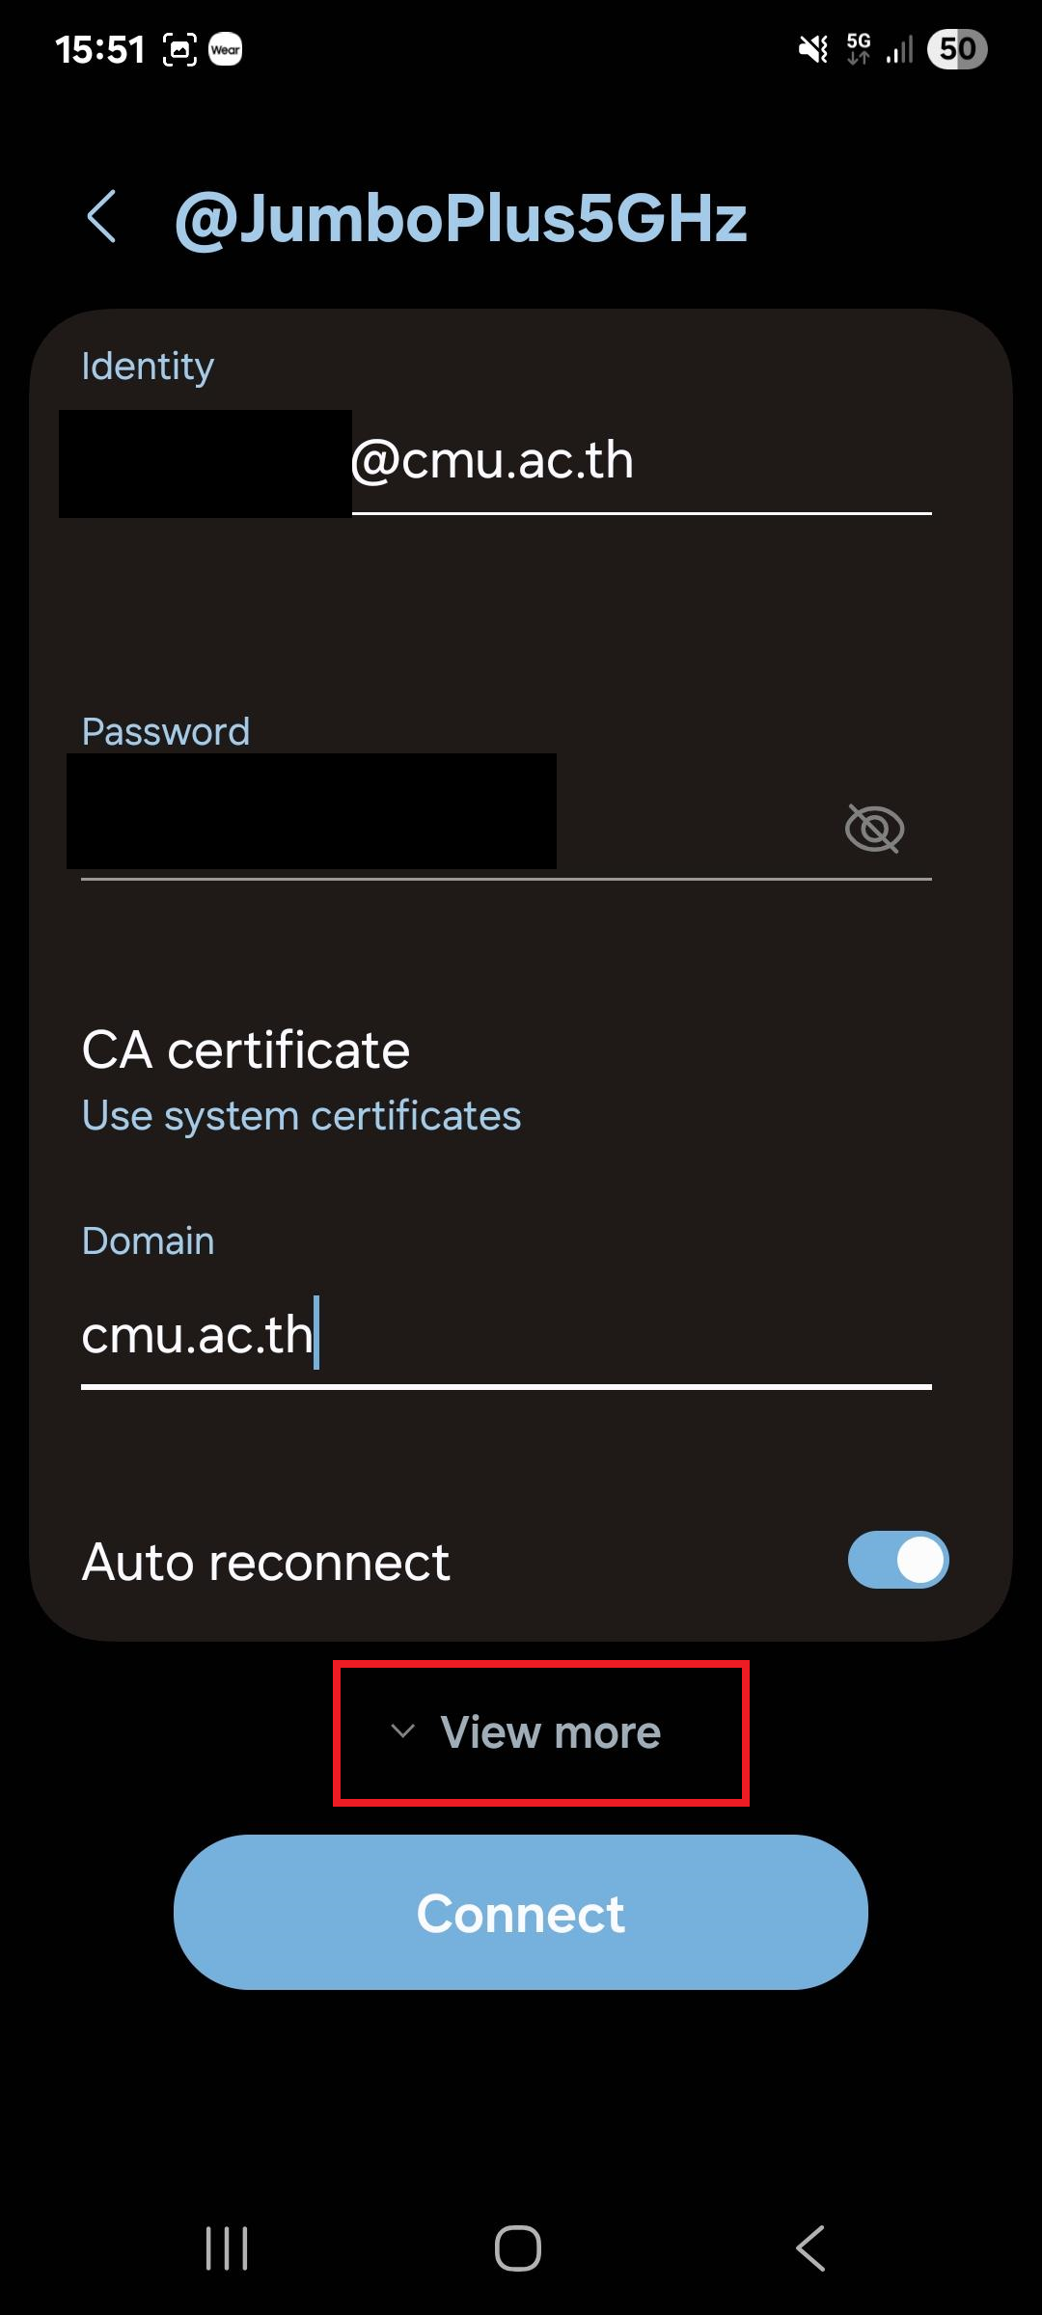Image resolution: width=1042 pixels, height=2315 pixels.
Task: Tap the Auto reconnect label
Action: [x=265, y=1562]
